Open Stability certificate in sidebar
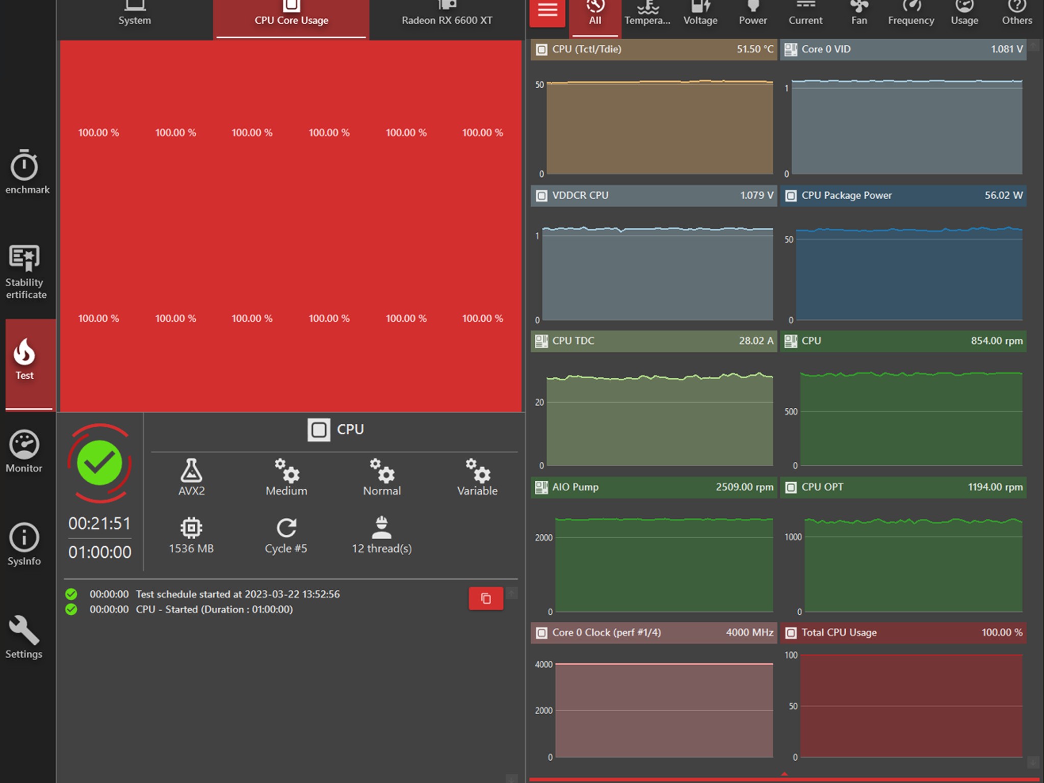1044x783 pixels. (x=25, y=271)
